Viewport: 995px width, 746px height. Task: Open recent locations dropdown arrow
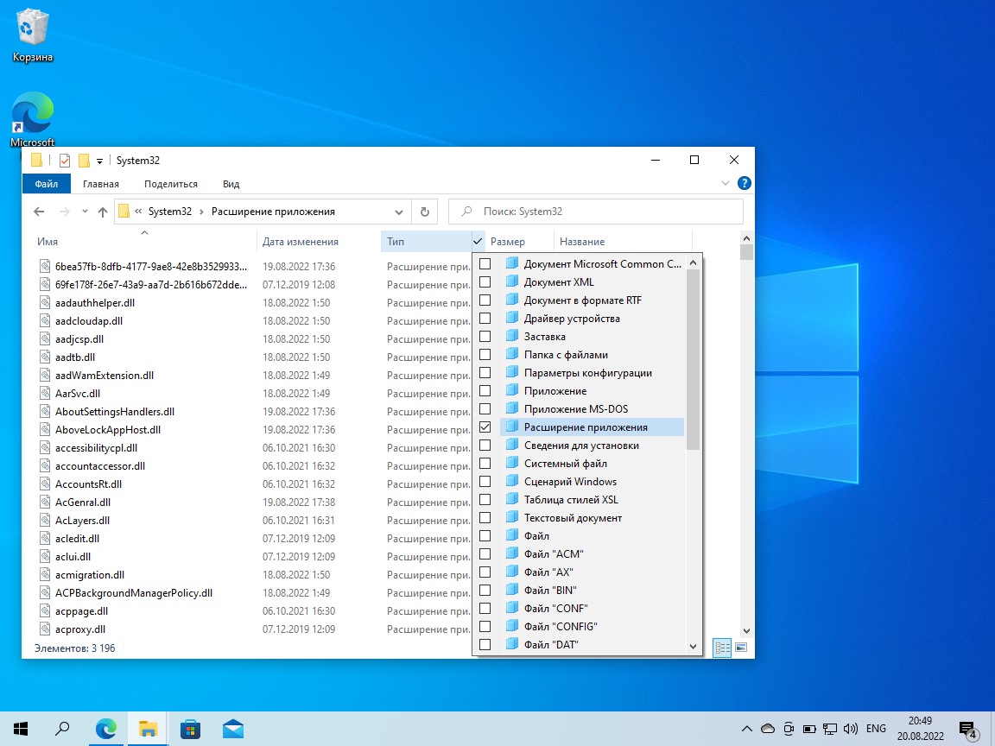pos(85,212)
